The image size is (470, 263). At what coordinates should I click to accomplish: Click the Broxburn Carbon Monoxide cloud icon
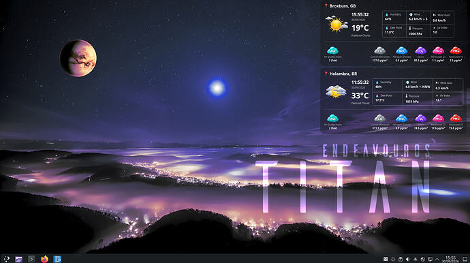coord(380,50)
